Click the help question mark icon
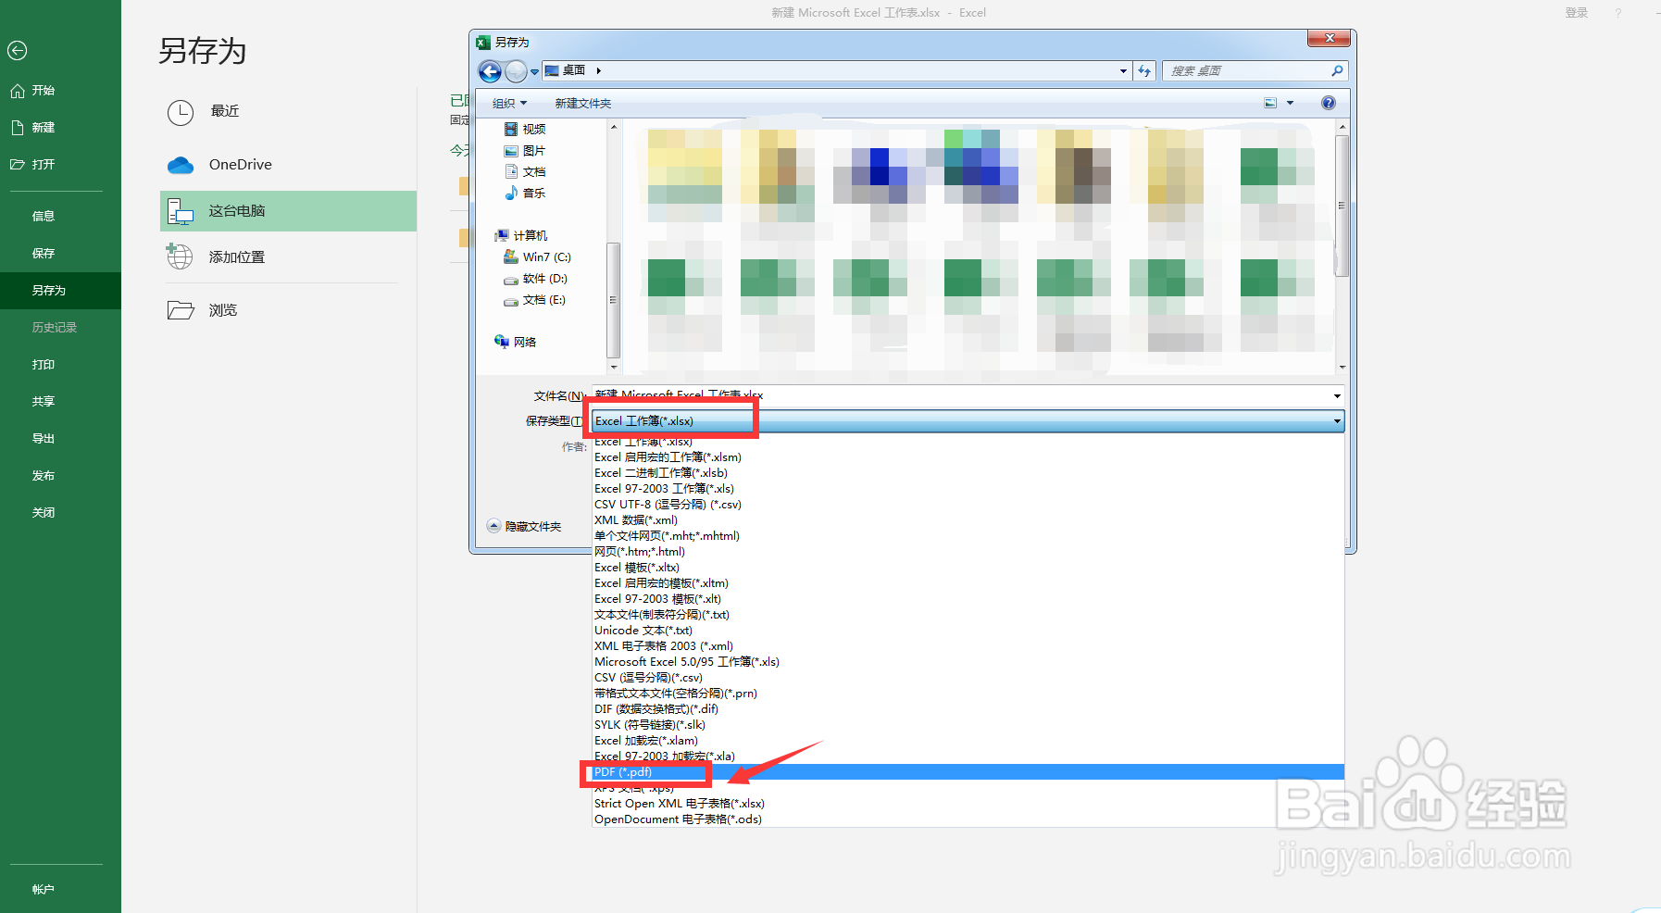Viewport: 1661px width, 913px height. point(1329,103)
